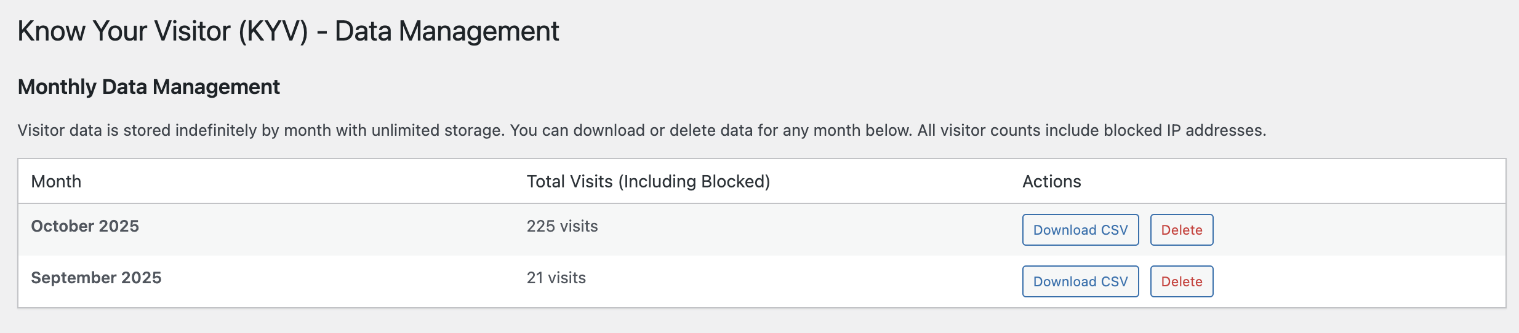Viewport: 1519px width, 333px height.
Task: Select the October 2025 month label
Action: point(85,226)
